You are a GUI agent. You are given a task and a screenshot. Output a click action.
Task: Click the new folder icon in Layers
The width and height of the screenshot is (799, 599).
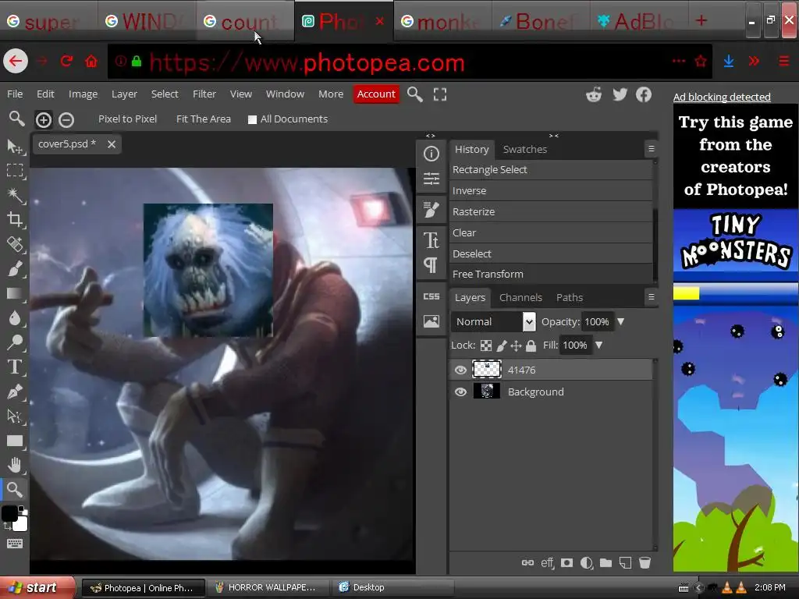(605, 562)
